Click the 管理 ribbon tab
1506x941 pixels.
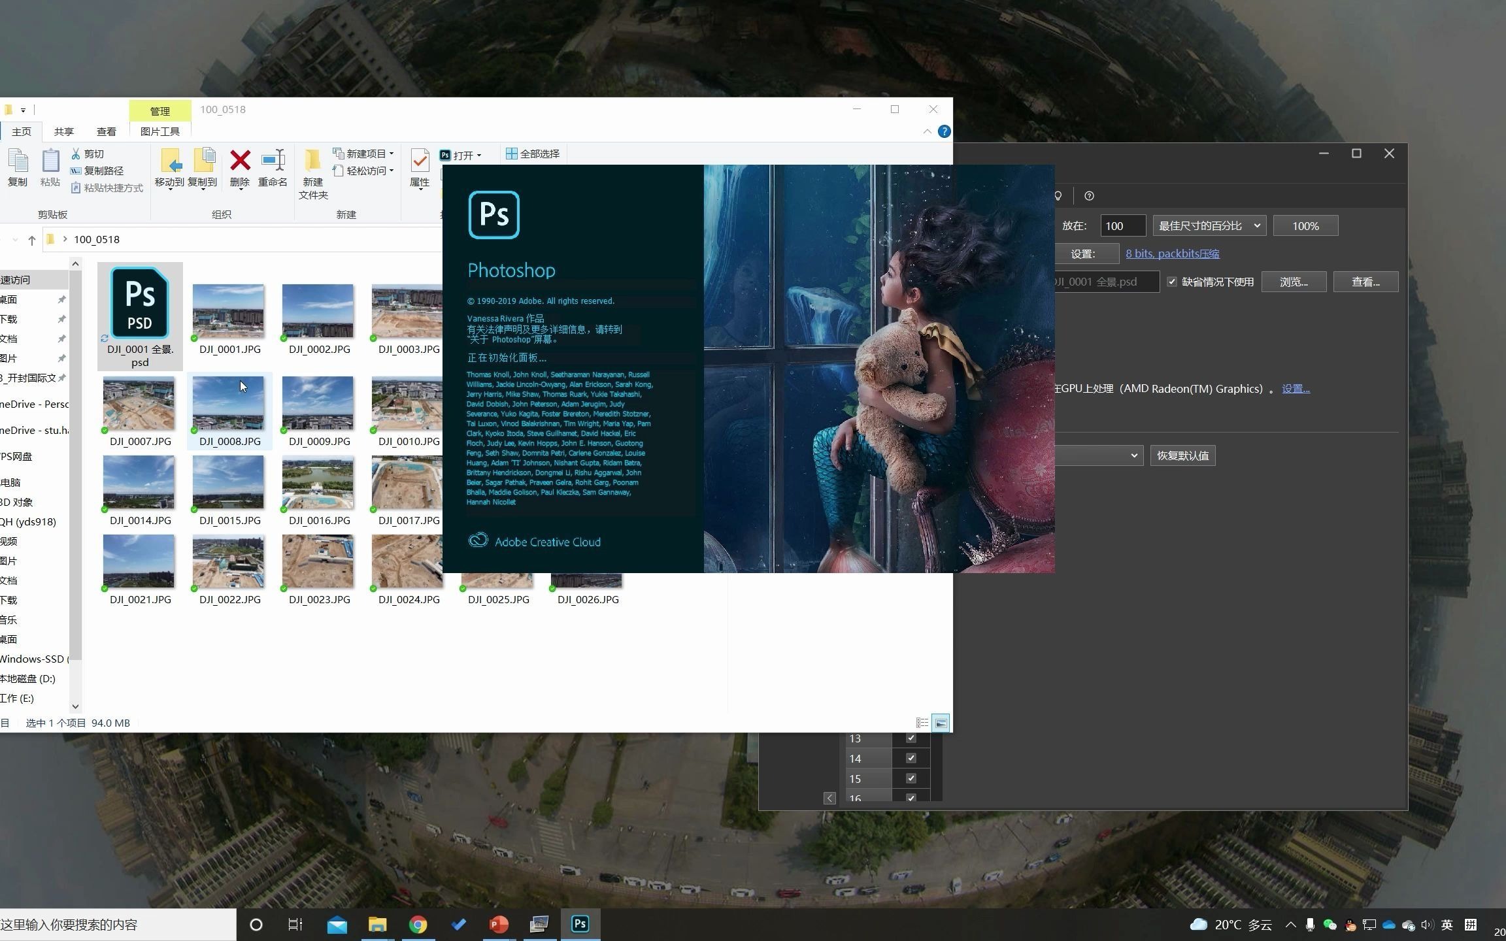tap(159, 108)
